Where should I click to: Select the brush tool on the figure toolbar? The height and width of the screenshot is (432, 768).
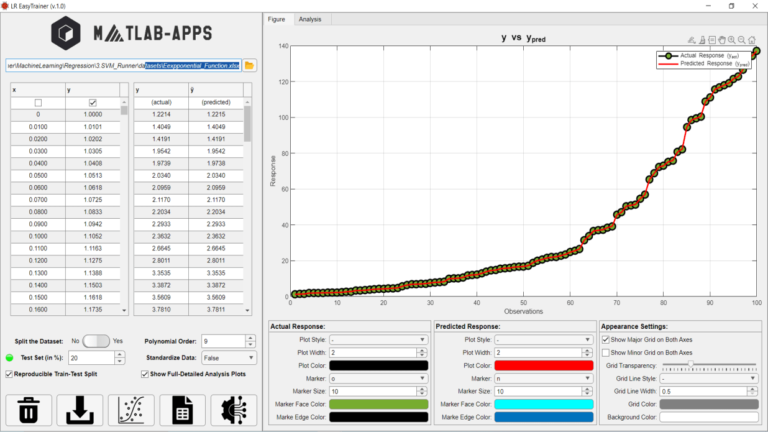point(702,40)
